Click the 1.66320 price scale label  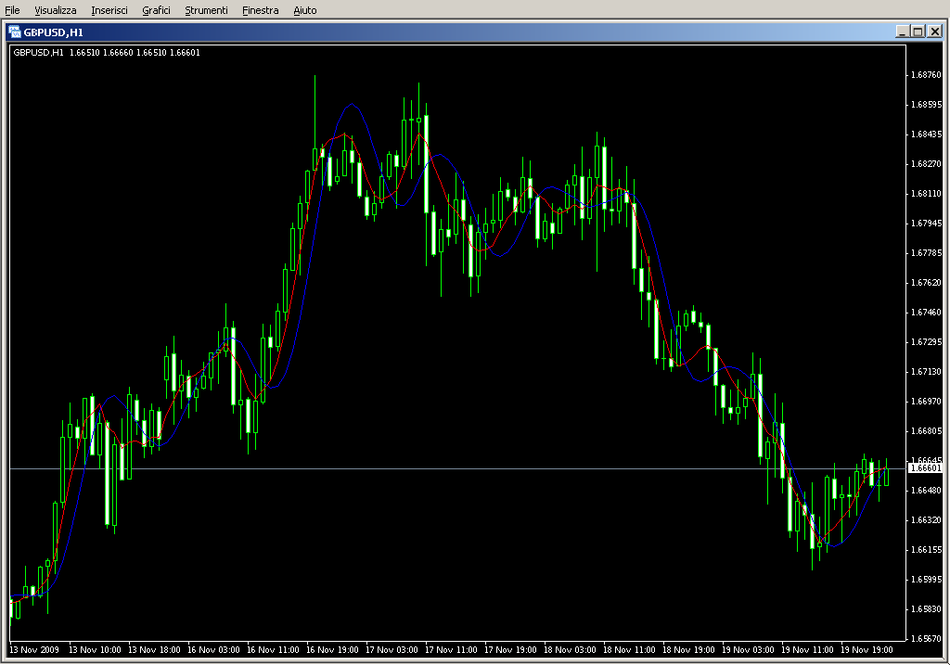(927, 520)
